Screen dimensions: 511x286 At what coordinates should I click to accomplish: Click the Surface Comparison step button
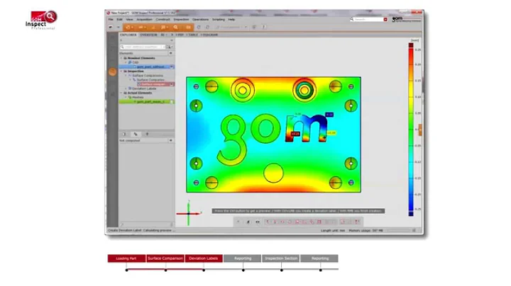click(x=165, y=258)
